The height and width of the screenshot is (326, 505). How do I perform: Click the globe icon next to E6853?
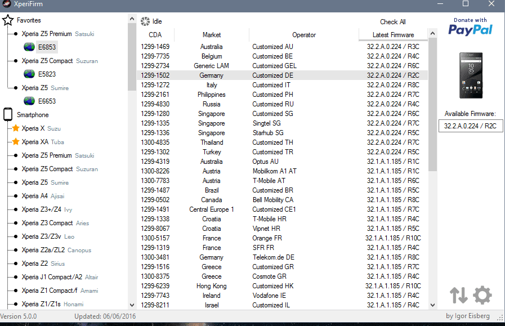(29, 47)
